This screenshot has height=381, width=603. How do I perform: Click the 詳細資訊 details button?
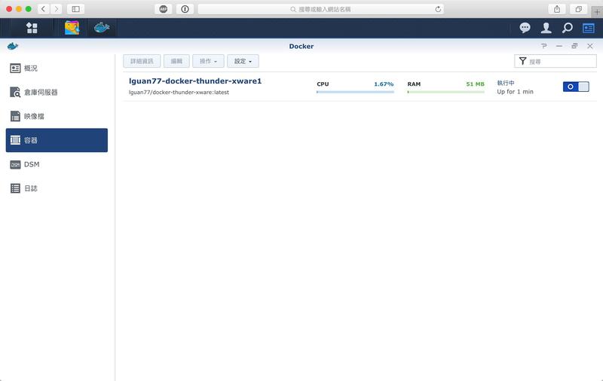pos(142,61)
